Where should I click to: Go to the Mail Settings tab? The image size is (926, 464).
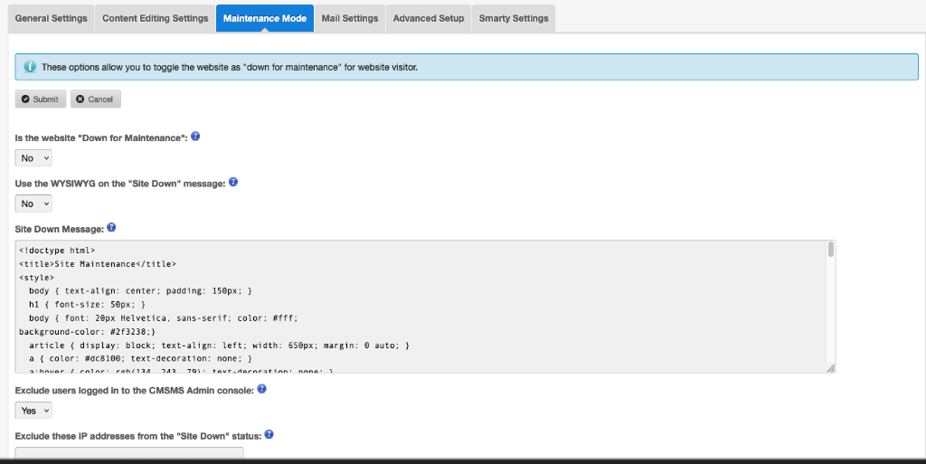point(350,18)
